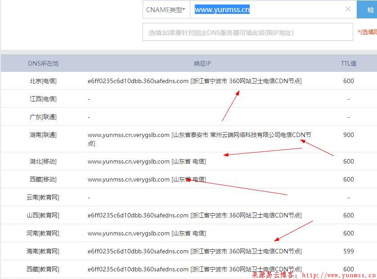This screenshot has height=279, width=377.
Task: Click the verygslb.com response in the 西藏[移动] row
Action: click(x=147, y=179)
